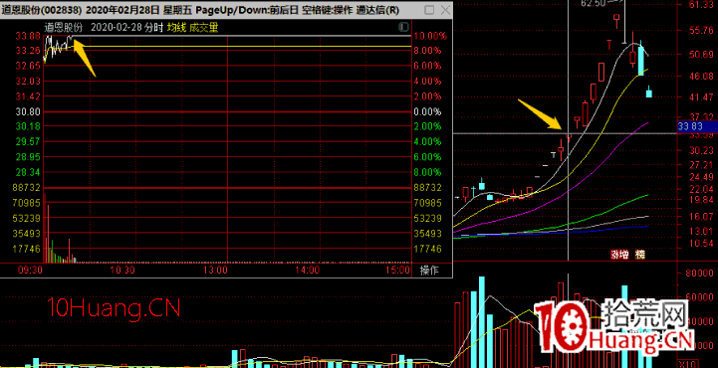Click the 10Huang.CN red watermark text

tap(114, 308)
